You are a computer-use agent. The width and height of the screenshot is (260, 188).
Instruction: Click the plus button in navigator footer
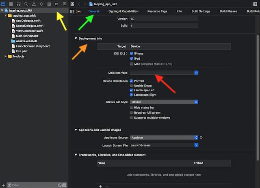[x=3, y=185]
